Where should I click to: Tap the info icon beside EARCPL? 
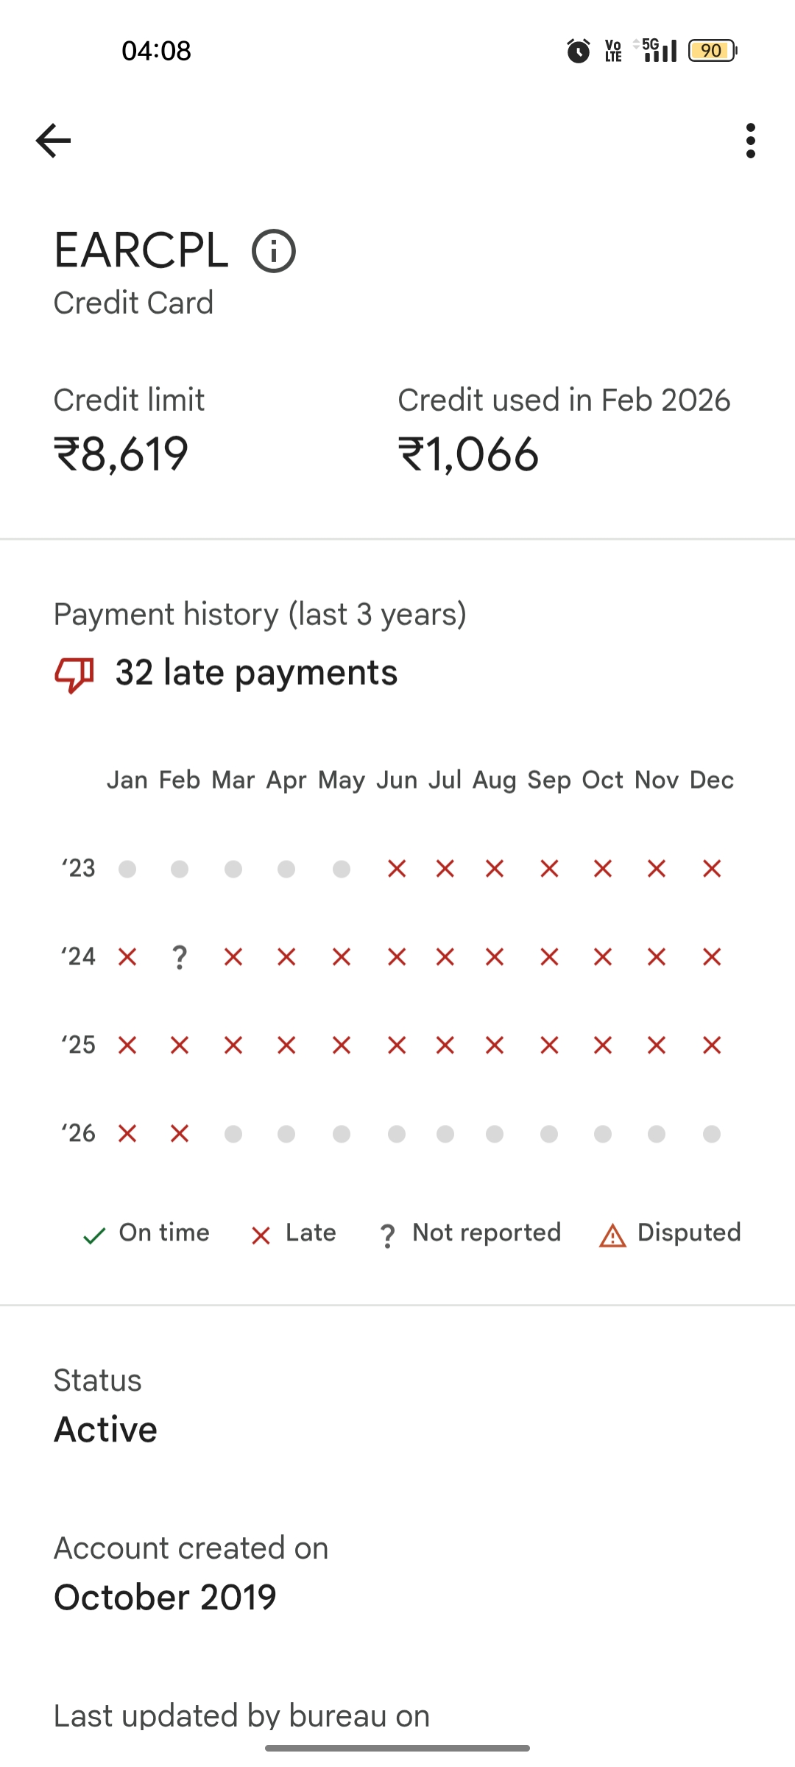coord(274,252)
